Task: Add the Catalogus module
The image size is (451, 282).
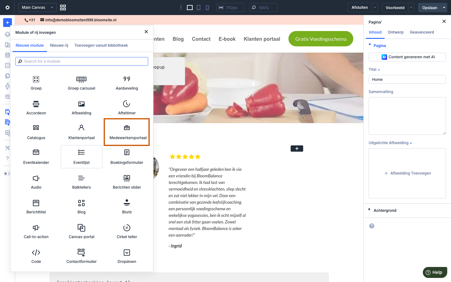Action: tap(36, 132)
